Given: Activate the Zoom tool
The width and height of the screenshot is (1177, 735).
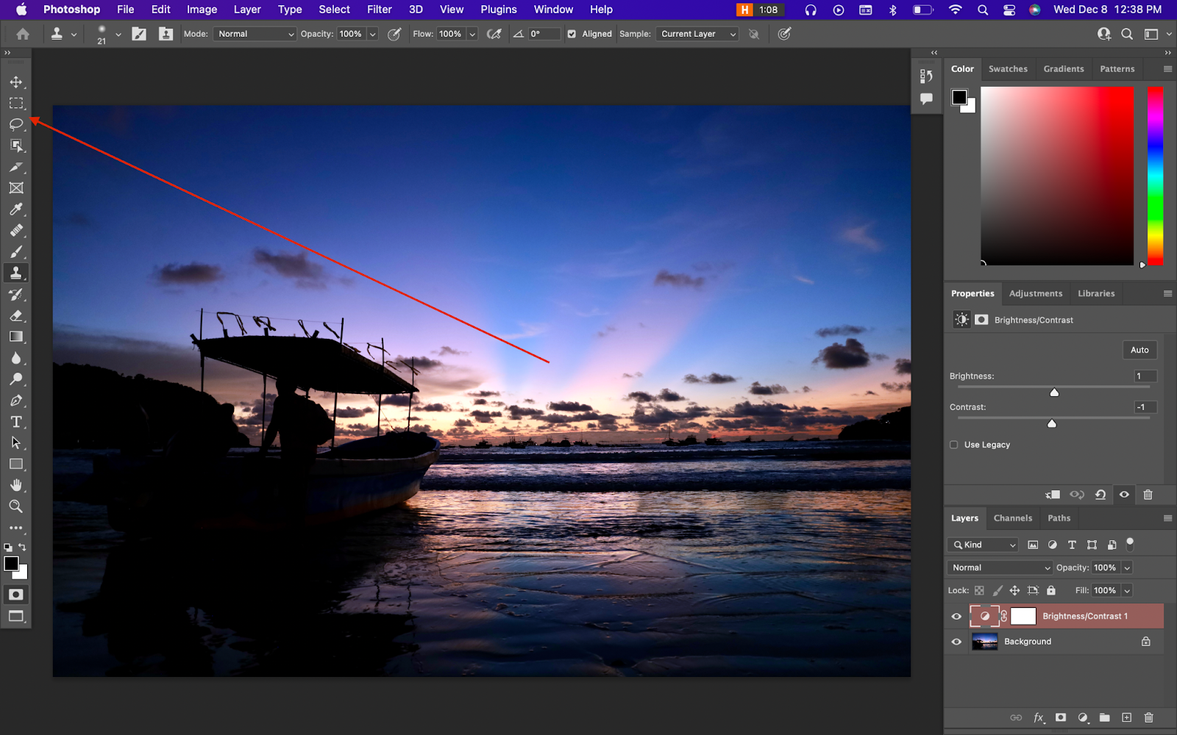Looking at the screenshot, I should coord(16,506).
